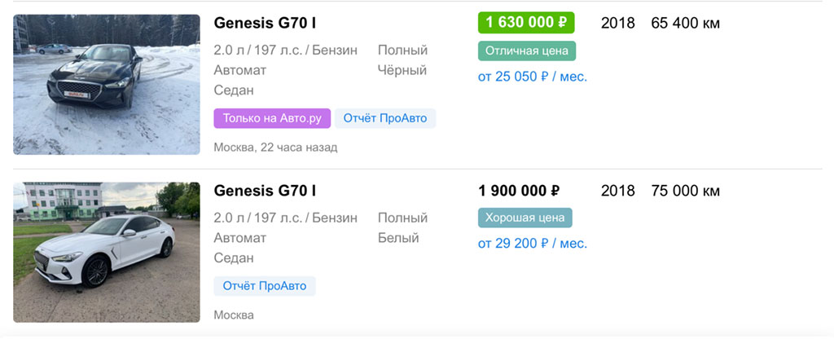Click the engine spec '2.0 л / 197 л.с. / Бензин' on the first listing
Viewport: 834px width, 339px height.
pos(285,51)
